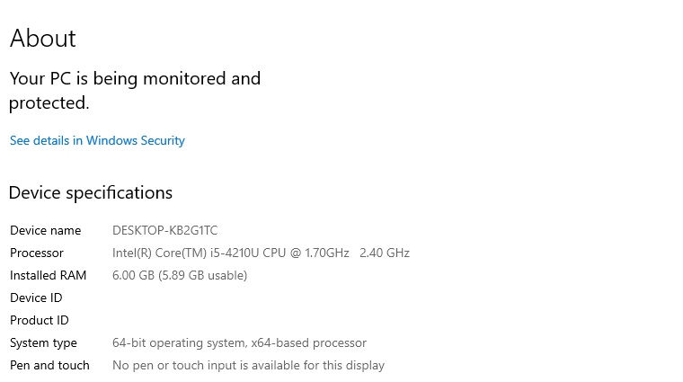Click the Device name label
The image size is (683, 382).
(x=45, y=230)
